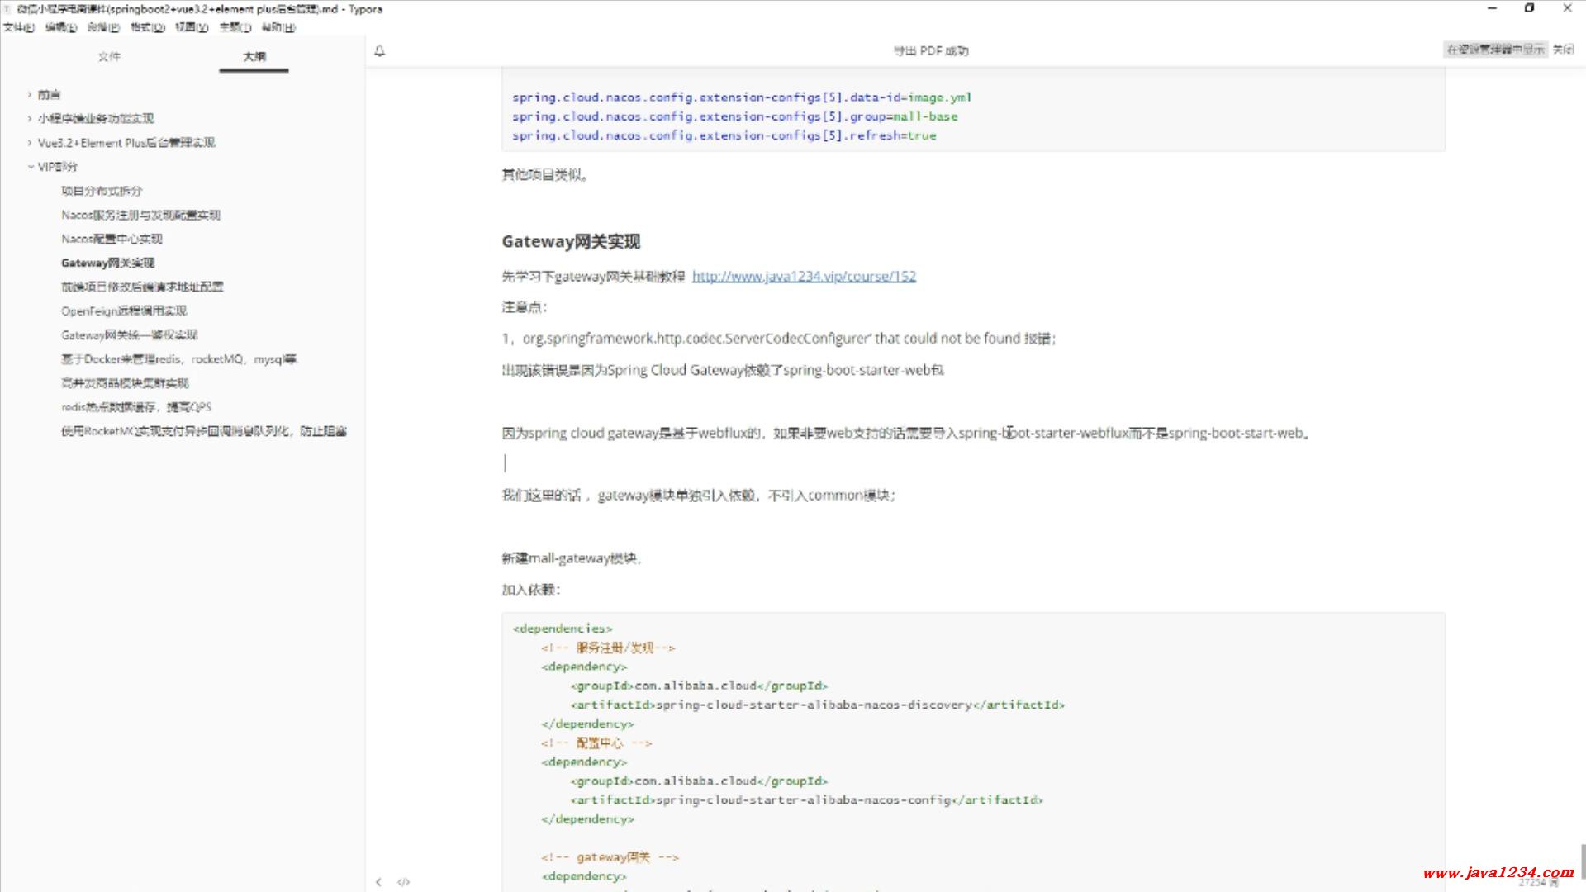Click the refresh=true line in config block
The height and width of the screenshot is (892, 1586).
pyautogui.click(x=724, y=136)
